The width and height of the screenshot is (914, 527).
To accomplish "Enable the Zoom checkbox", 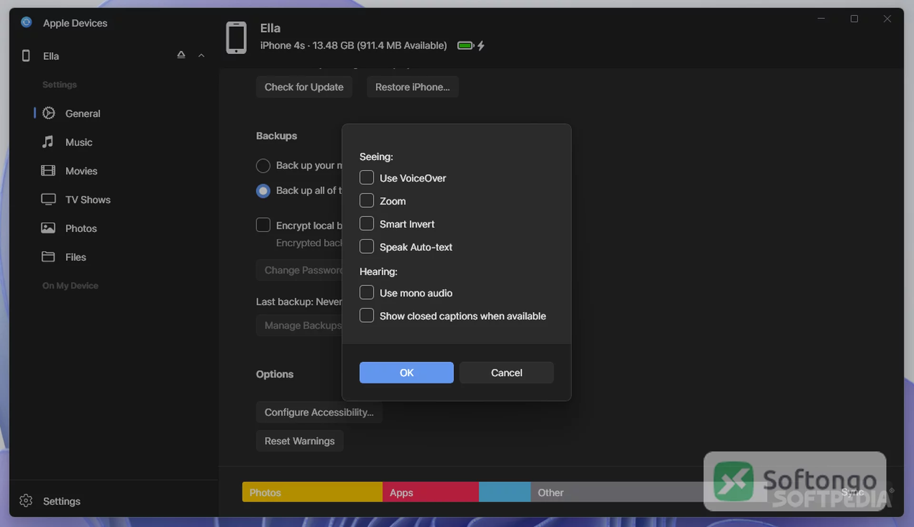I will pyautogui.click(x=367, y=201).
